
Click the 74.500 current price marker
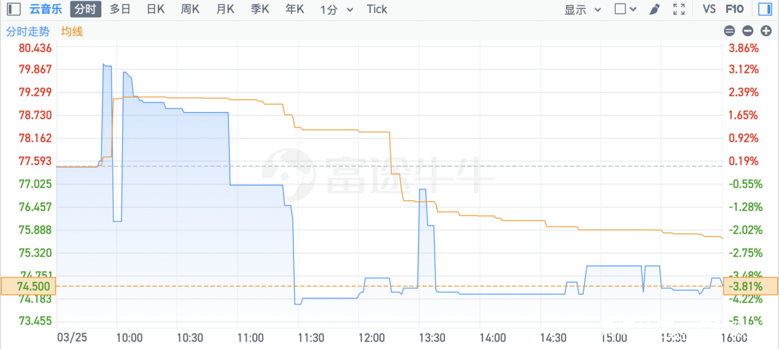tap(28, 286)
